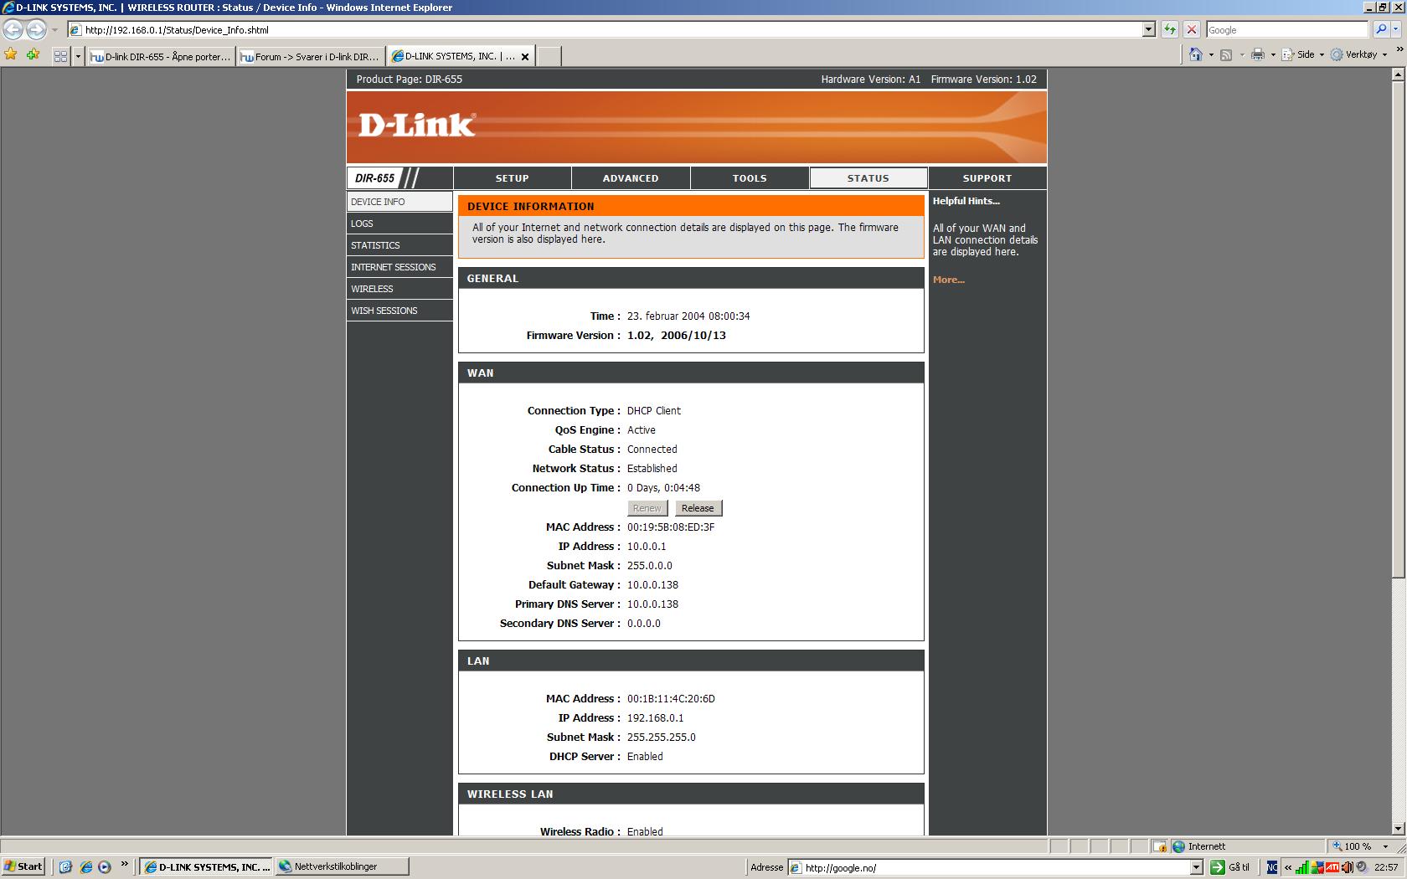Close the D-LINK SYSTEMS browser tab
The width and height of the screenshot is (1407, 879).
click(x=525, y=57)
